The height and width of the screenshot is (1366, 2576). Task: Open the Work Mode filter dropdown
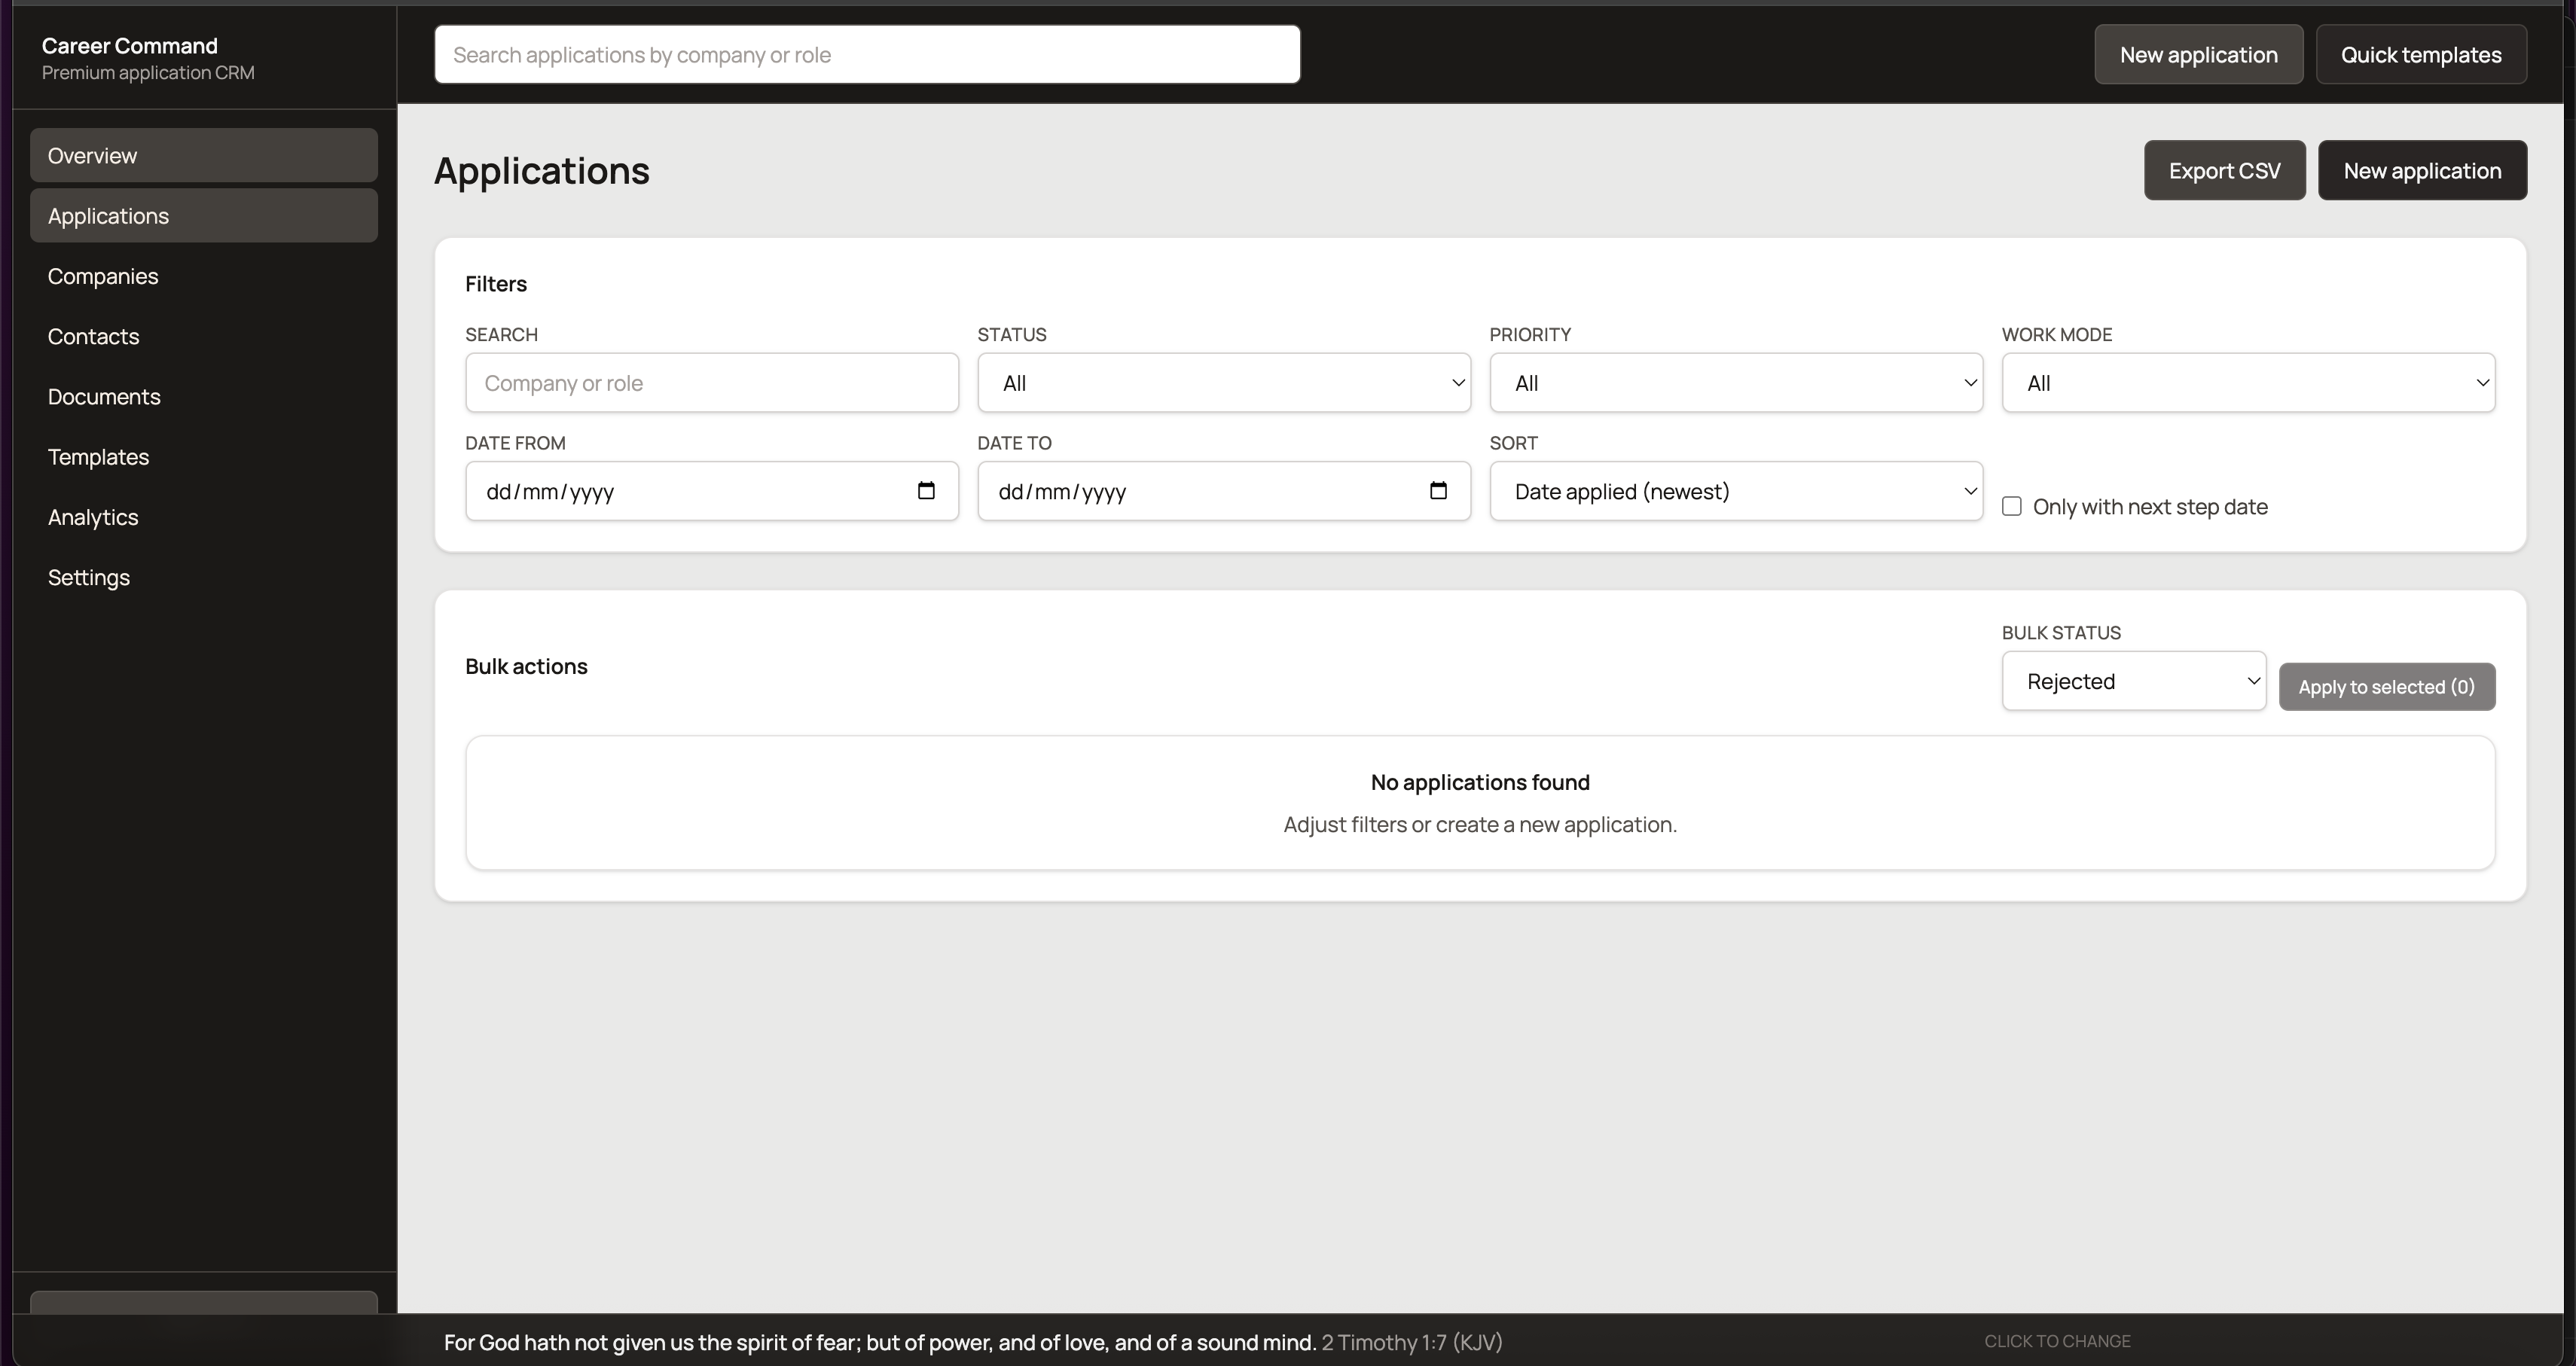(2249, 383)
